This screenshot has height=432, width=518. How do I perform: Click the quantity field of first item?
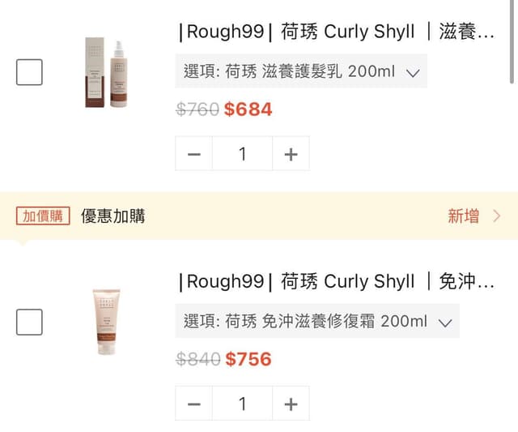click(x=243, y=154)
